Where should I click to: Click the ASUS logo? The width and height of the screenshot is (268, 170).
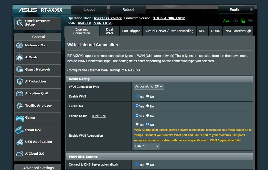(28, 10)
